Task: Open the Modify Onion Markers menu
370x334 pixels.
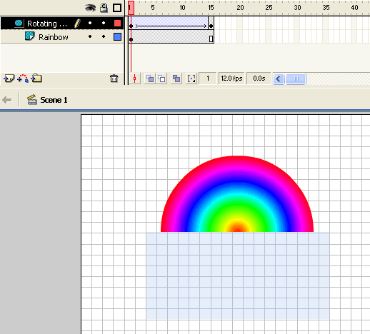Action: (191, 79)
